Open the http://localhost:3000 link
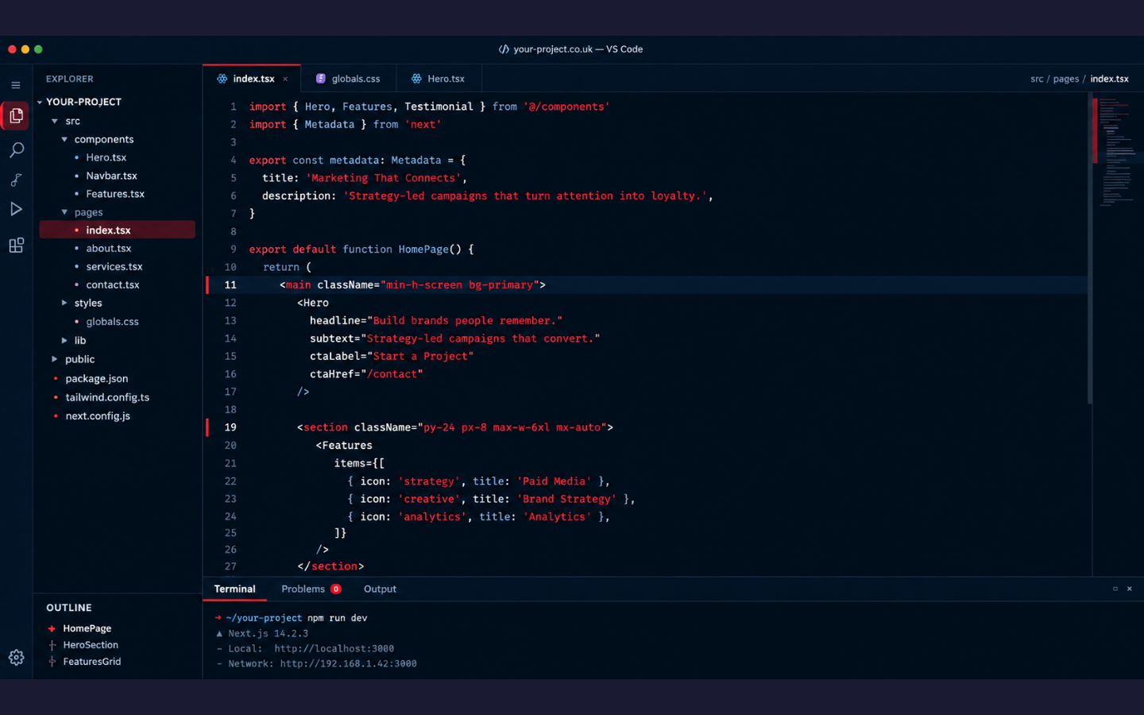Viewport: 1144px width, 715px height. click(334, 649)
